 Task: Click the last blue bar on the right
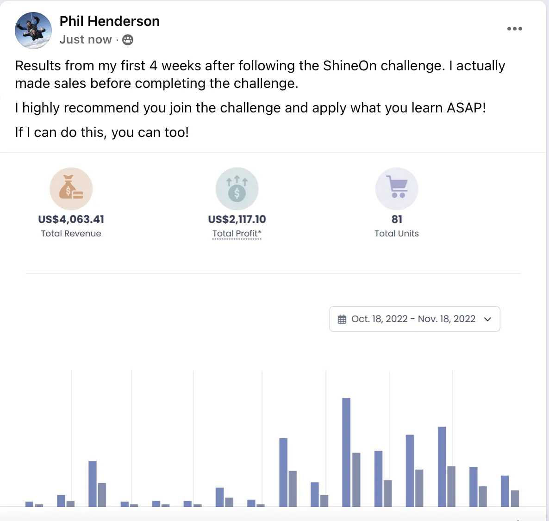505,491
